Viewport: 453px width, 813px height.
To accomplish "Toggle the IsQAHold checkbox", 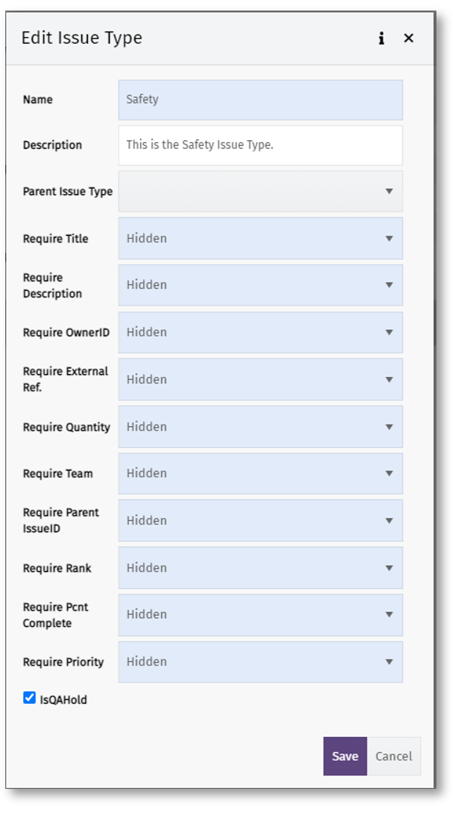I will (x=29, y=698).
